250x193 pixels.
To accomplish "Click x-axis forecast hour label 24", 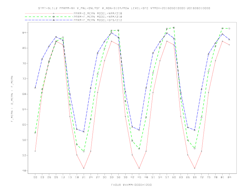I will [91, 177].
